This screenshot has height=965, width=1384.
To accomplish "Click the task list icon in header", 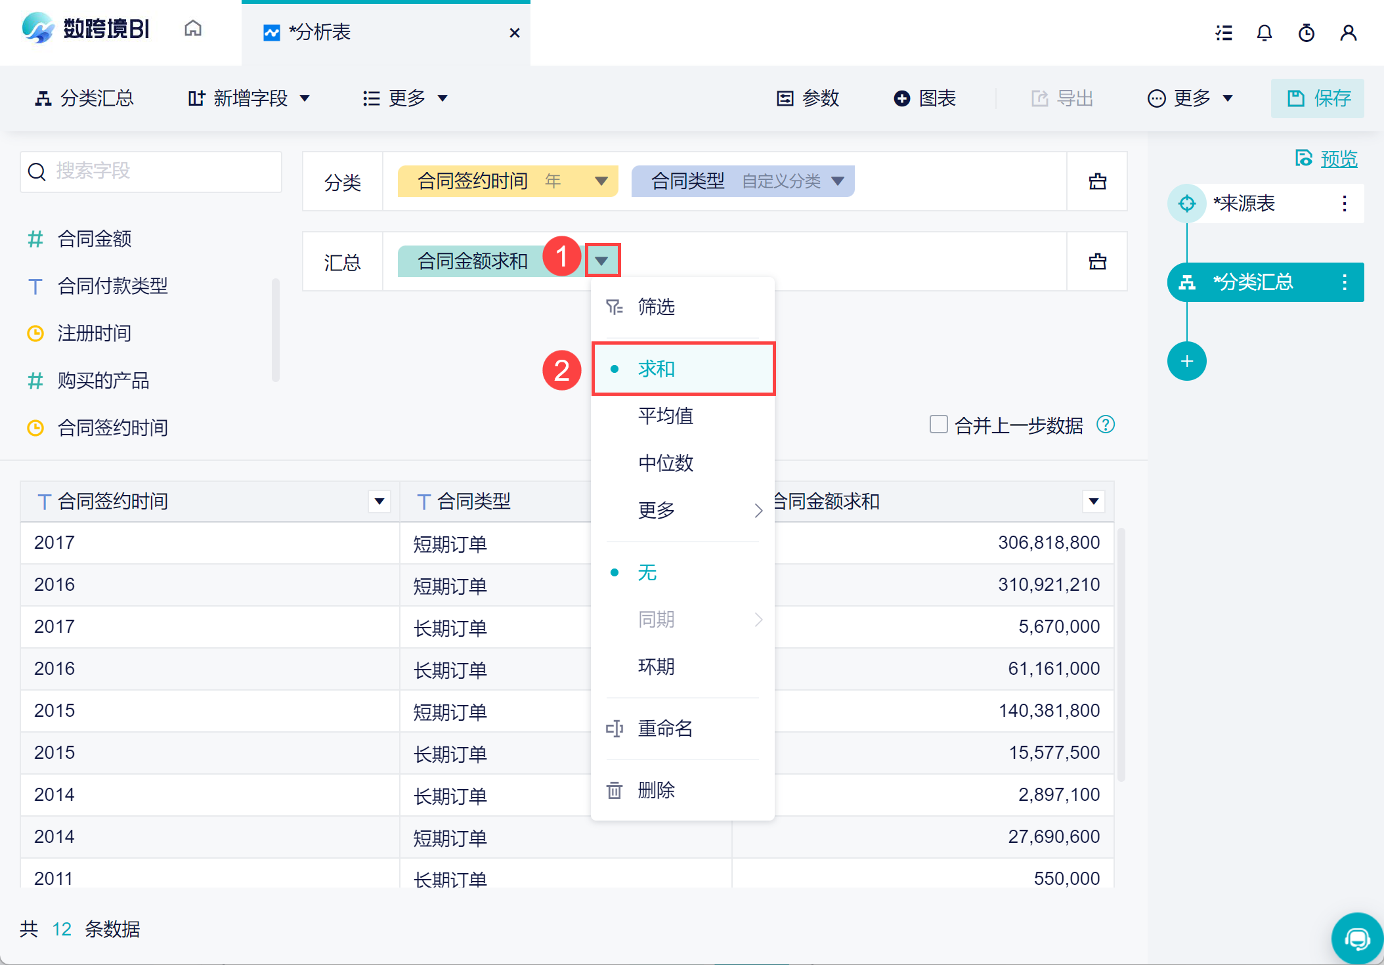I will coord(1223,33).
